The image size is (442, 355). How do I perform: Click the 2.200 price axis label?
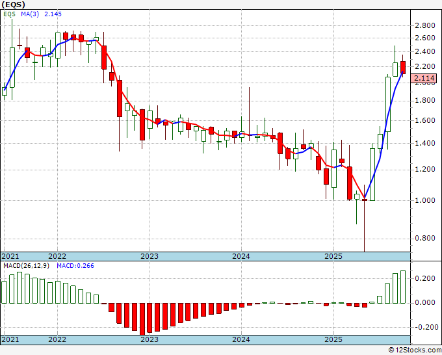pyautogui.click(x=425, y=66)
